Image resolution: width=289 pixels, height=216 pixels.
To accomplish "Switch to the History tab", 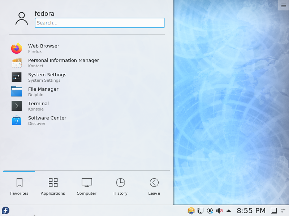I will (x=120, y=187).
